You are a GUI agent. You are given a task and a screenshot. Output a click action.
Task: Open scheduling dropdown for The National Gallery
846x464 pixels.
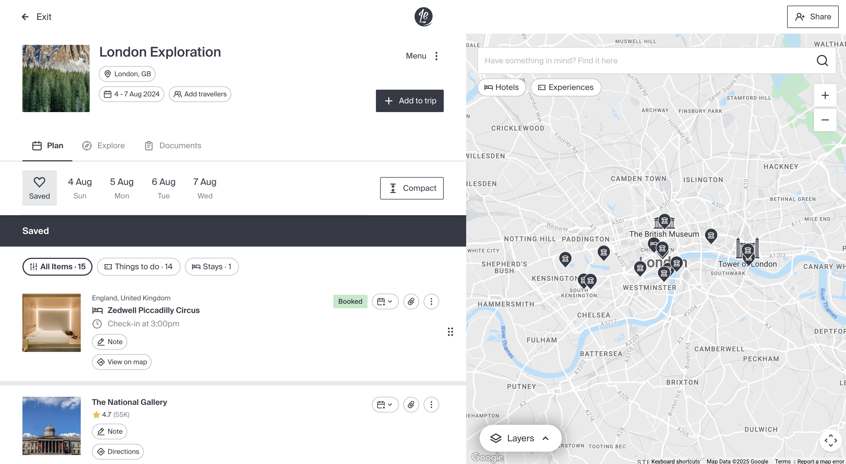[x=385, y=404]
